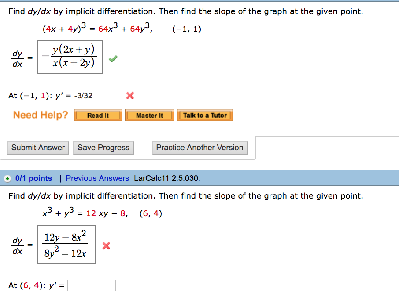The width and height of the screenshot is (399, 296).
Task: Click Submit Answer to grade responses
Action: [x=37, y=148]
